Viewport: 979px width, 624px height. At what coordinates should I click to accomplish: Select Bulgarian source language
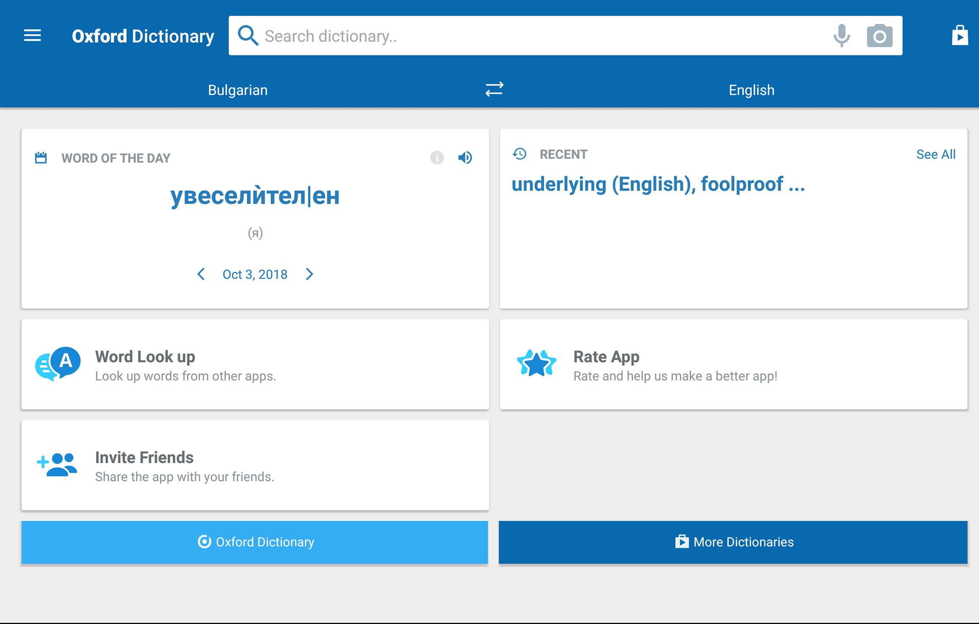(238, 90)
